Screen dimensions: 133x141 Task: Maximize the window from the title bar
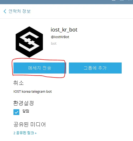pos(122,0)
